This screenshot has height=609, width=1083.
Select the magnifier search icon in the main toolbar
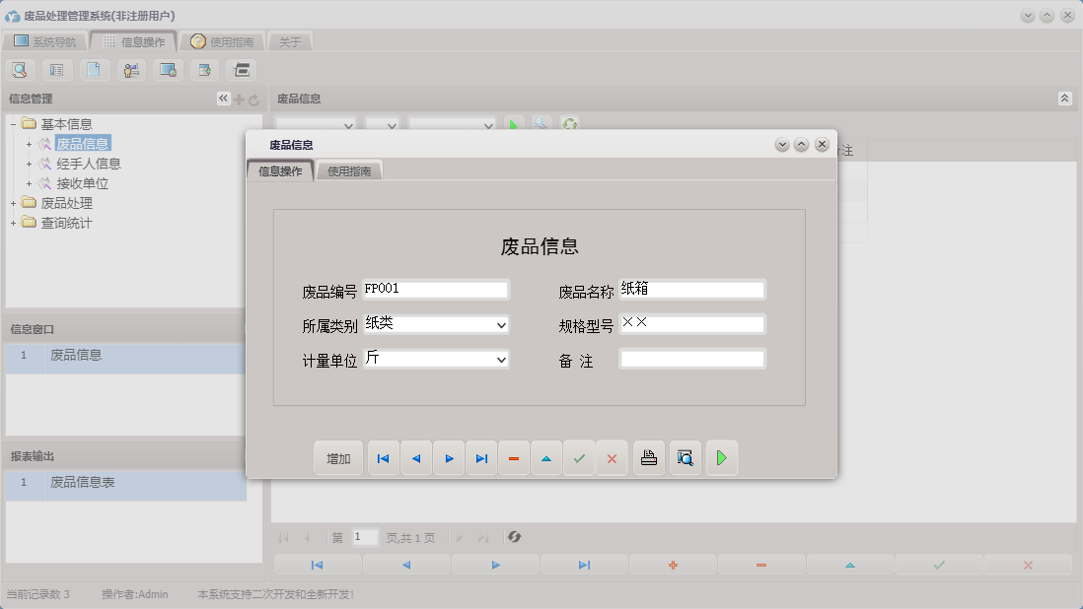[x=20, y=70]
